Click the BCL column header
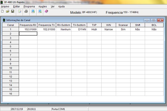The image size is (167, 111). point(154,25)
